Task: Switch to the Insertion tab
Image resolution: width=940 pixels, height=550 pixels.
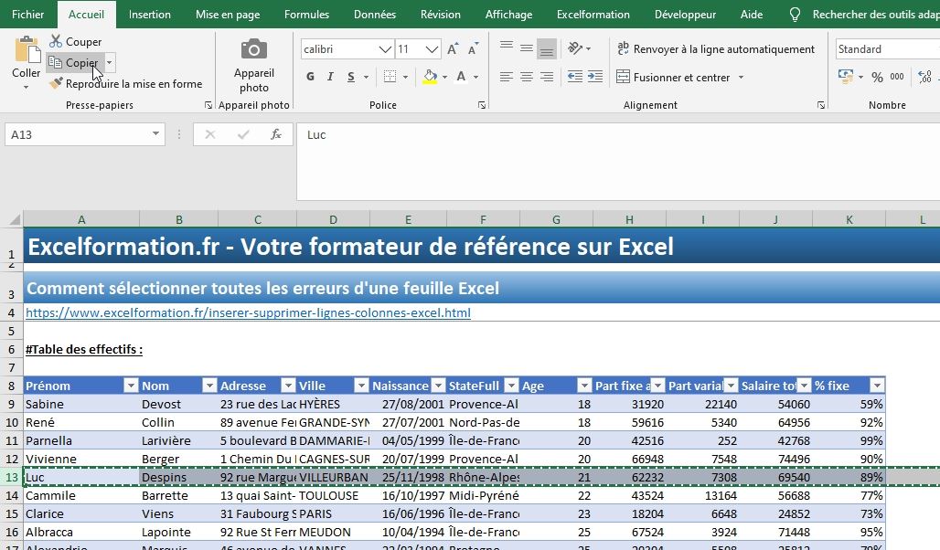Action: (149, 15)
